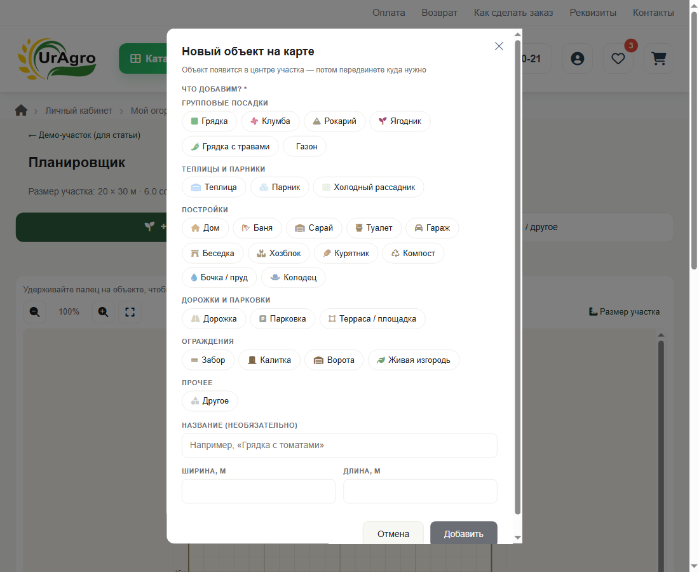Select the Грядка object type chip
Viewport: 699px width, 572px height.
click(210, 121)
